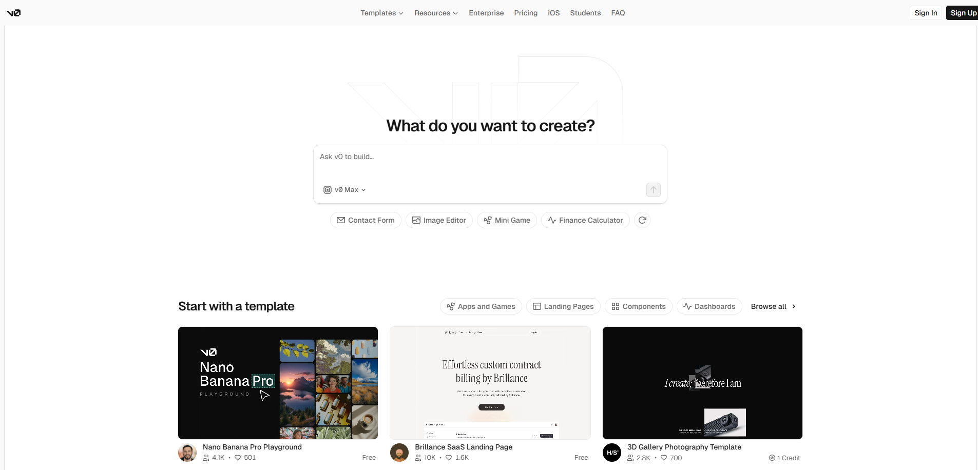Click heart icon on 3D Gallery template
The image size is (978, 470).
[663, 458]
